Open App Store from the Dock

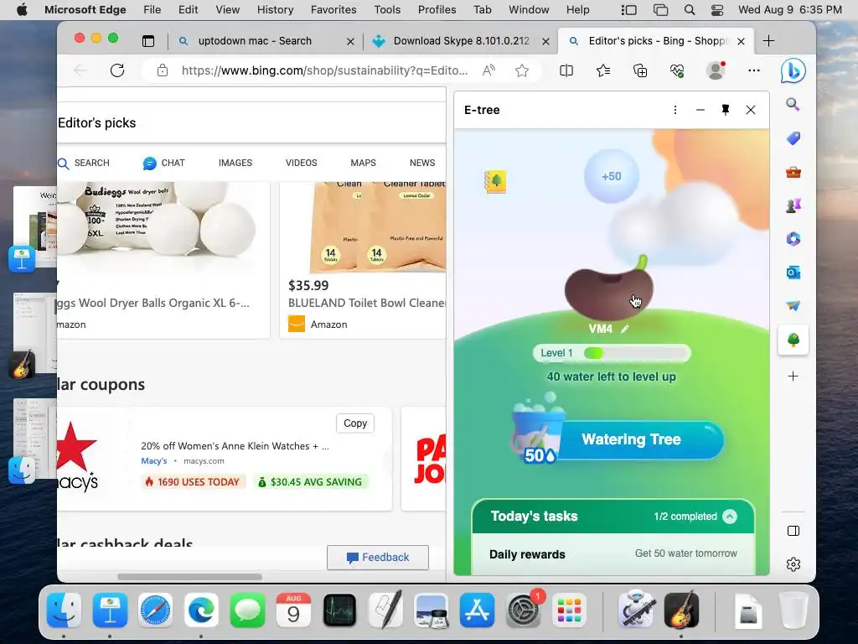pos(477,610)
